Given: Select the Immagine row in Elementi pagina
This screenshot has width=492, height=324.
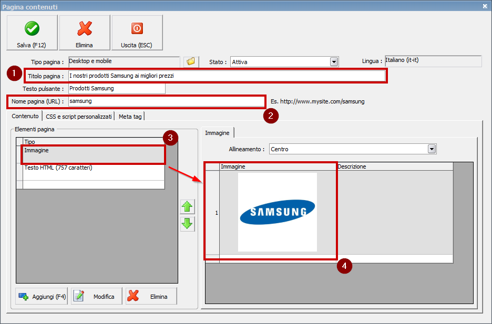Looking at the screenshot, I should pyautogui.click(x=94, y=154).
